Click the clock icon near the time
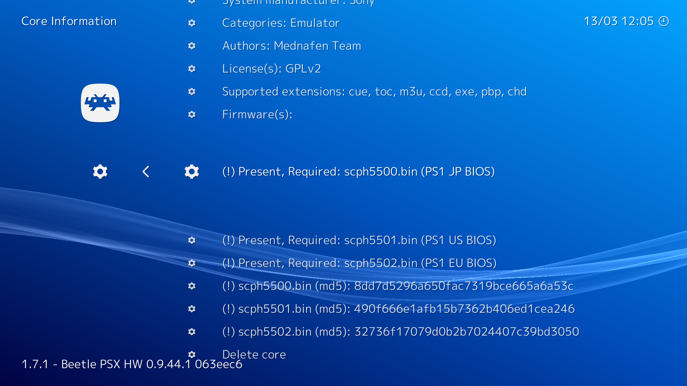Image resolution: width=687 pixels, height=386 pixels. click(x=664, y=21)
